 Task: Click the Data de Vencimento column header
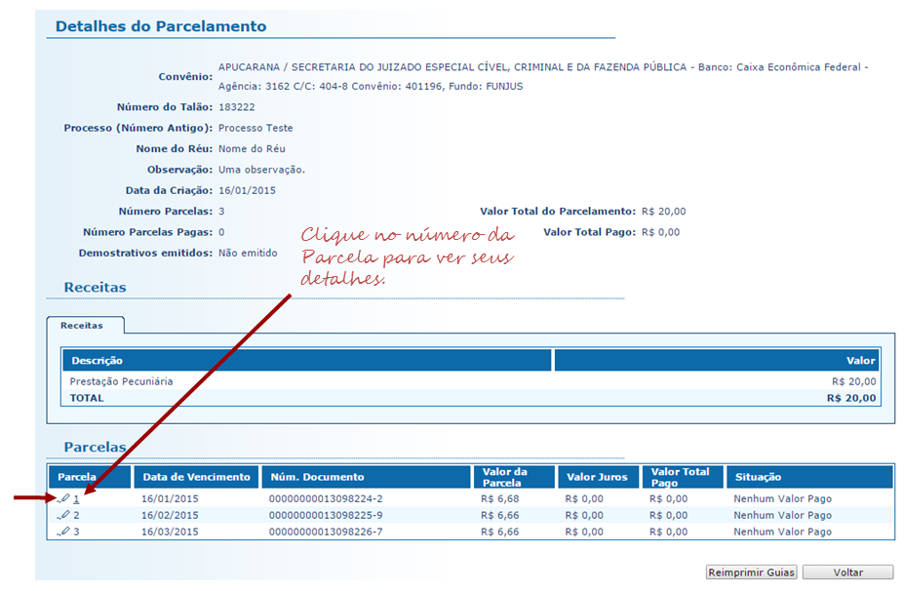tap(196, 477)
